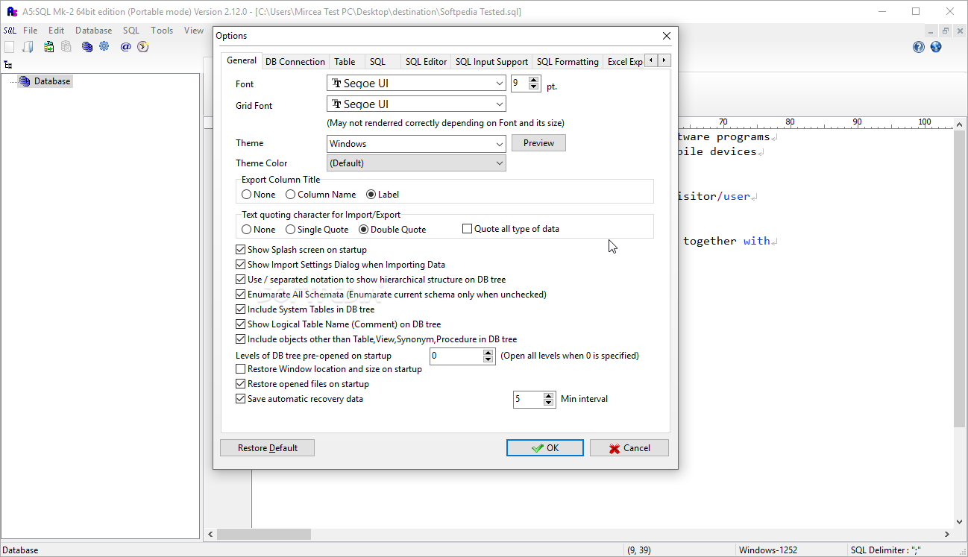Toggle Show Logical Table Name checkbox
The height and width of the screenshot is (557, 968).
pos(338,324)
